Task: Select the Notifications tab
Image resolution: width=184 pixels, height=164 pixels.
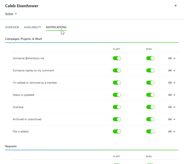Action: tap(56, 27)
